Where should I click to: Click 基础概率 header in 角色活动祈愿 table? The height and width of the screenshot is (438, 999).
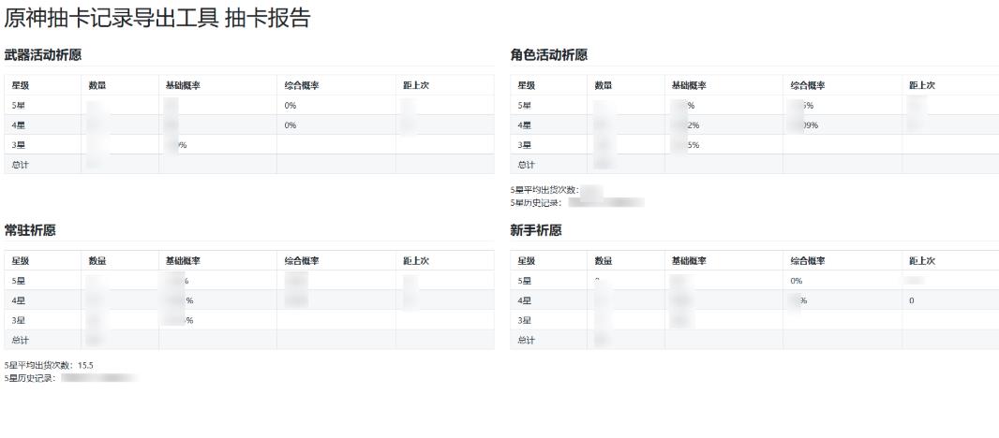[x=689, y=85]
